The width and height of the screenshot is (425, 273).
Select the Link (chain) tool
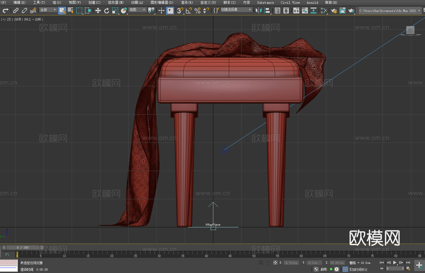[x=16, y=10]
